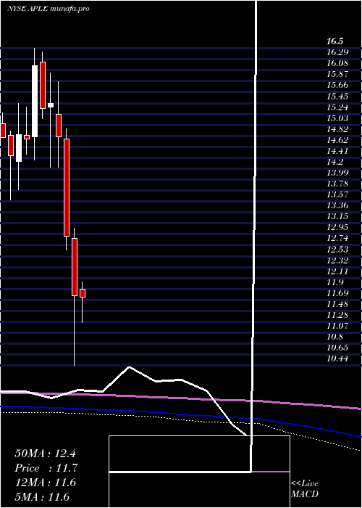This screenshot has width=362, height=508.
Task: Click the 'NYSE APLE munafa.pro' chart title
Action: (x=49, y=9)
